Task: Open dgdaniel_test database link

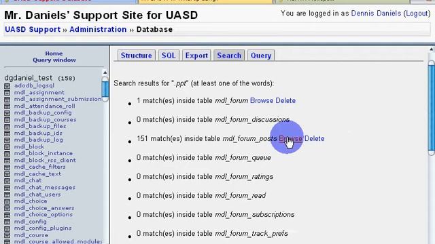Action: click(x=29, y=78)
